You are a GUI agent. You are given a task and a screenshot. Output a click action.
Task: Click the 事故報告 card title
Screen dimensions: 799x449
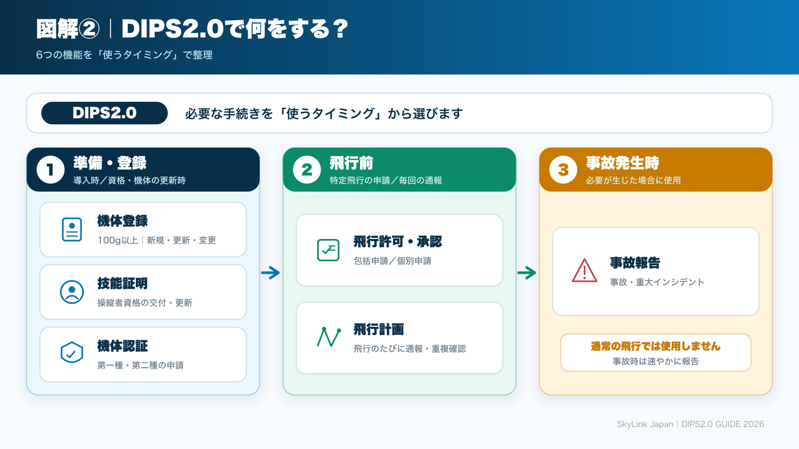point(635,263)
